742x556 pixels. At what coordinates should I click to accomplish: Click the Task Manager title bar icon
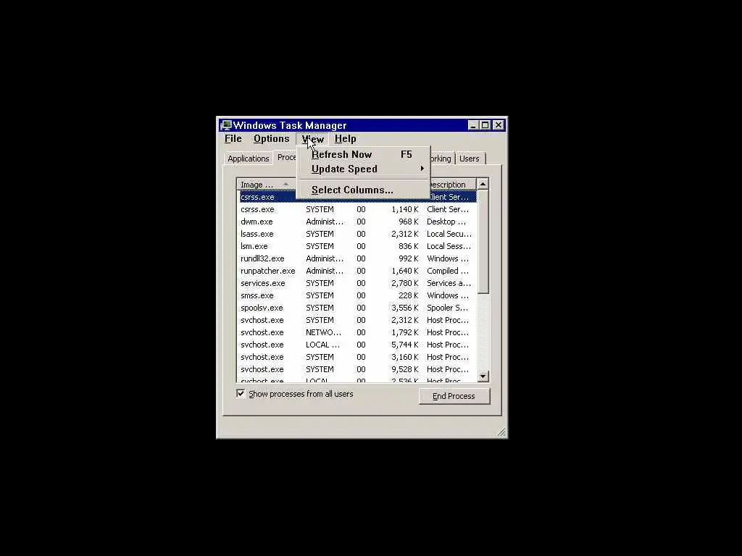pyautogui.click(x=226, y=125)
